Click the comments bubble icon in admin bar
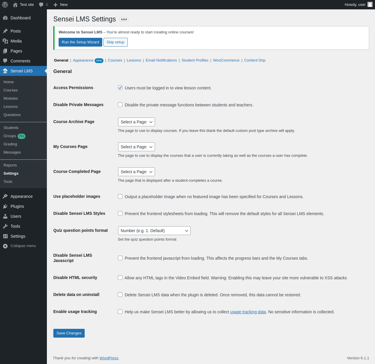375x364 pixels. (x=41, y=5)
